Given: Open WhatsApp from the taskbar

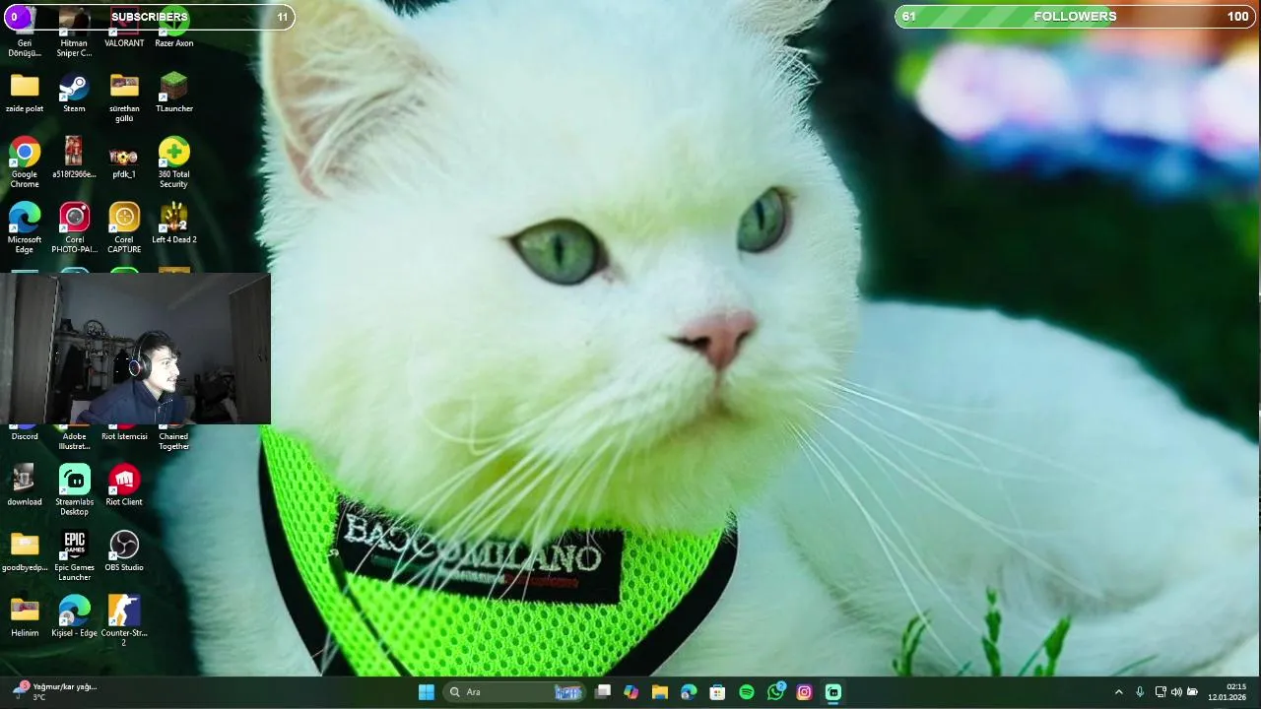Looking at the screenshot, I should 776,692.
